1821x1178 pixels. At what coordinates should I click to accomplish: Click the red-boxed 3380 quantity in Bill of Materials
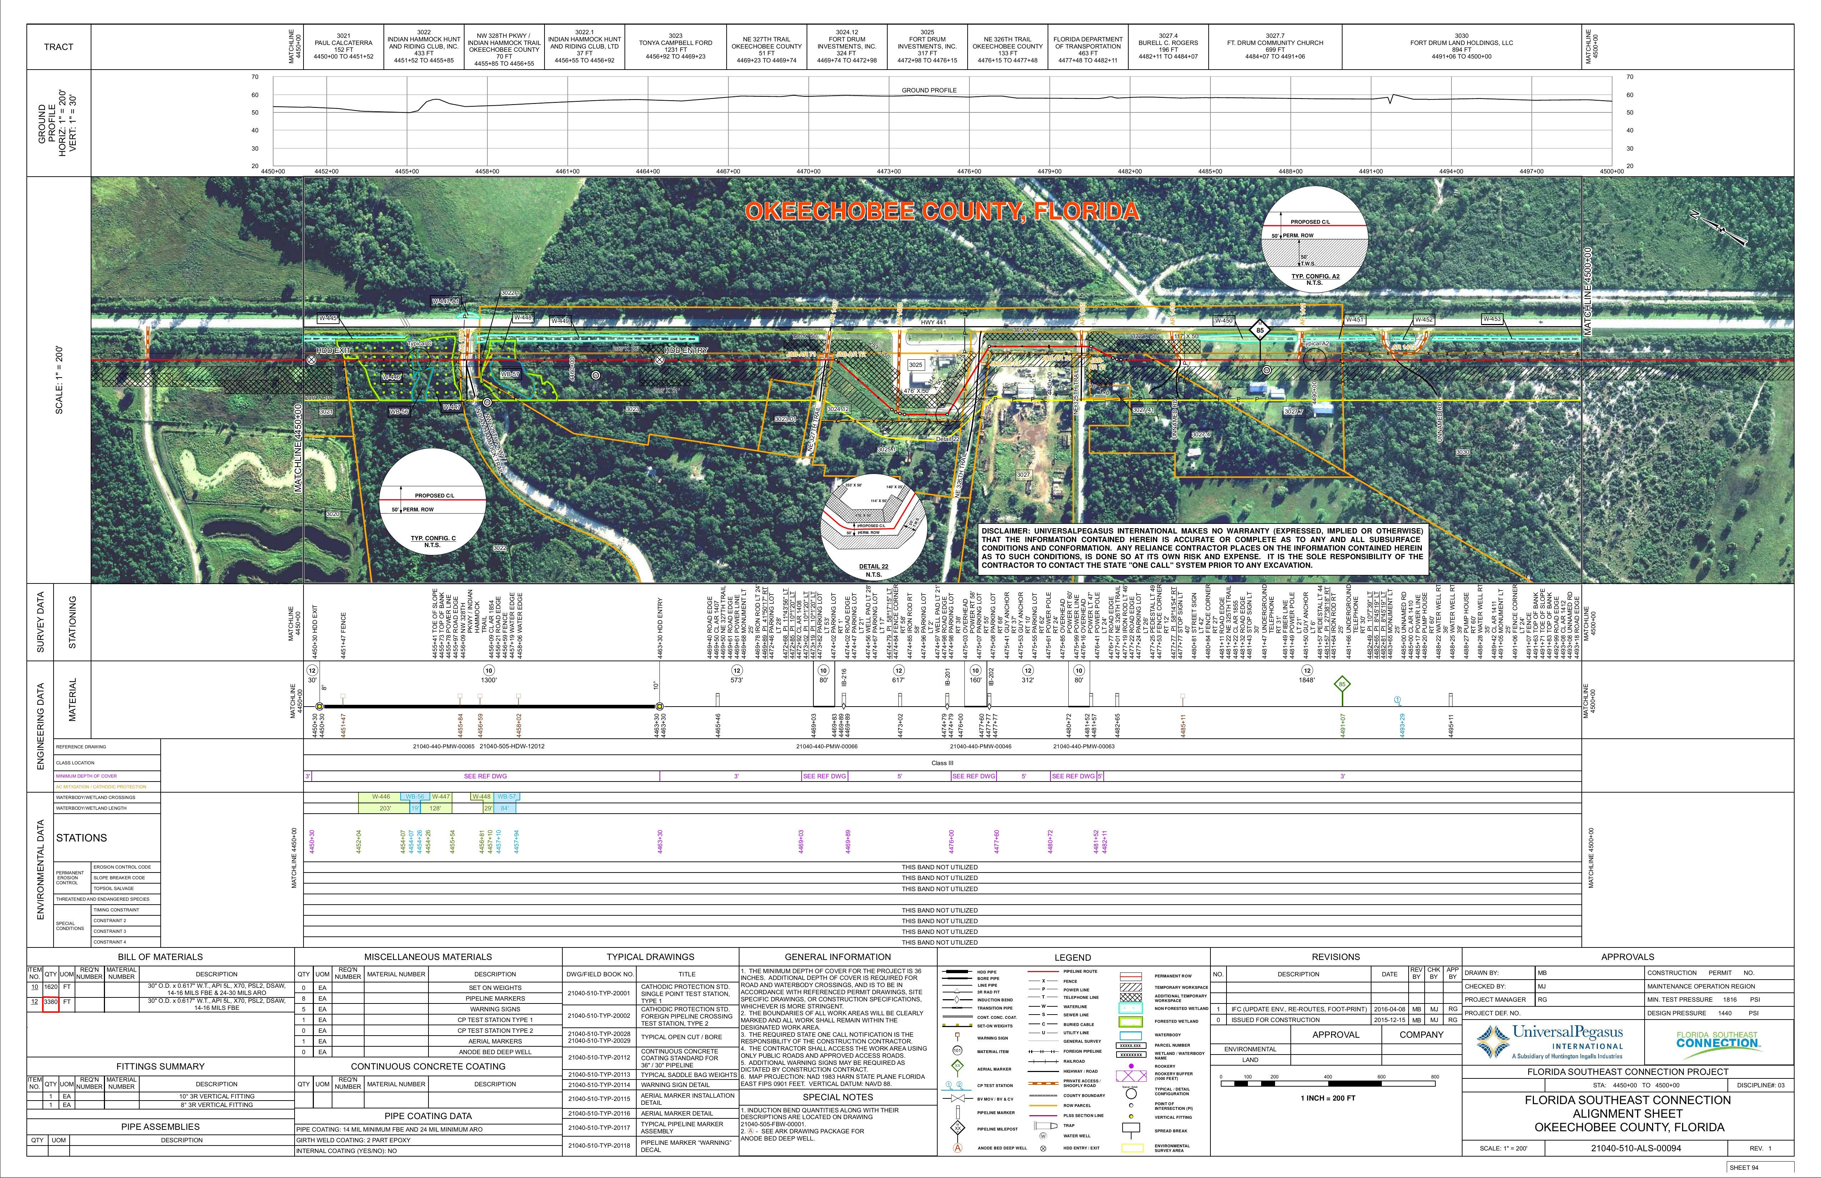pos(50,1003)
